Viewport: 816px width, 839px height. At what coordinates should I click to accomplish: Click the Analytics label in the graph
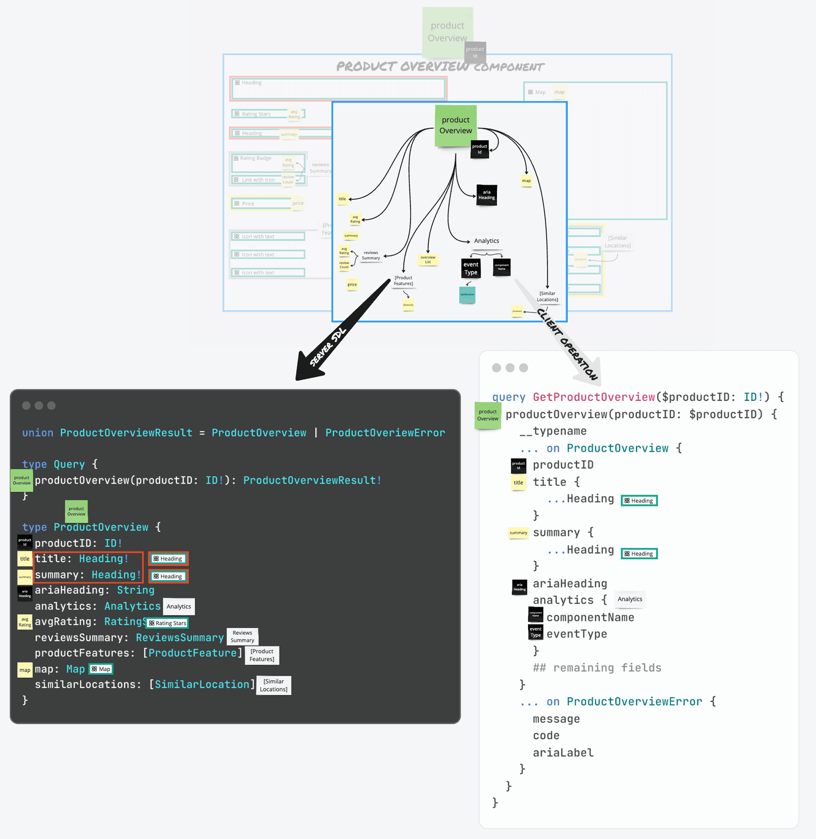[487, 241]
